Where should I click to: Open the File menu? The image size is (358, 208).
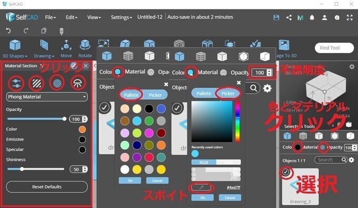[x=50, y=17]
